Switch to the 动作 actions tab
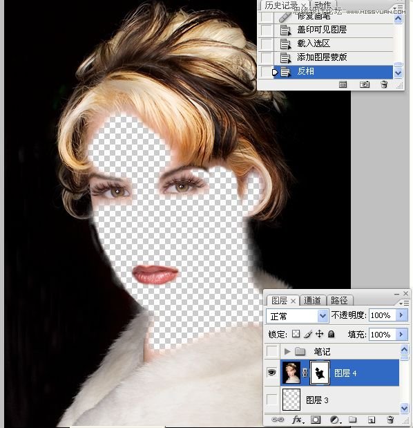Screen dimensions: 413x428 (x=323, y=6)
